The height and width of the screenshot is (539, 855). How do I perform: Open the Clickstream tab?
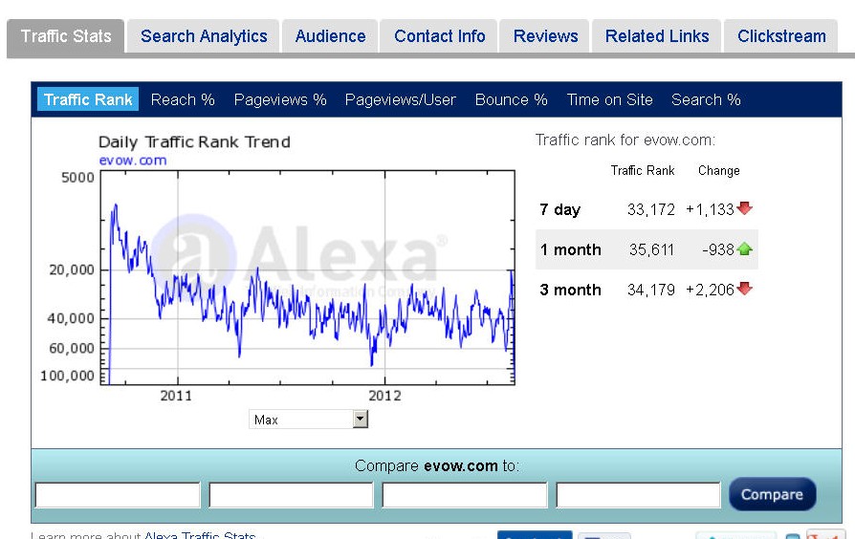coord(780,36)
